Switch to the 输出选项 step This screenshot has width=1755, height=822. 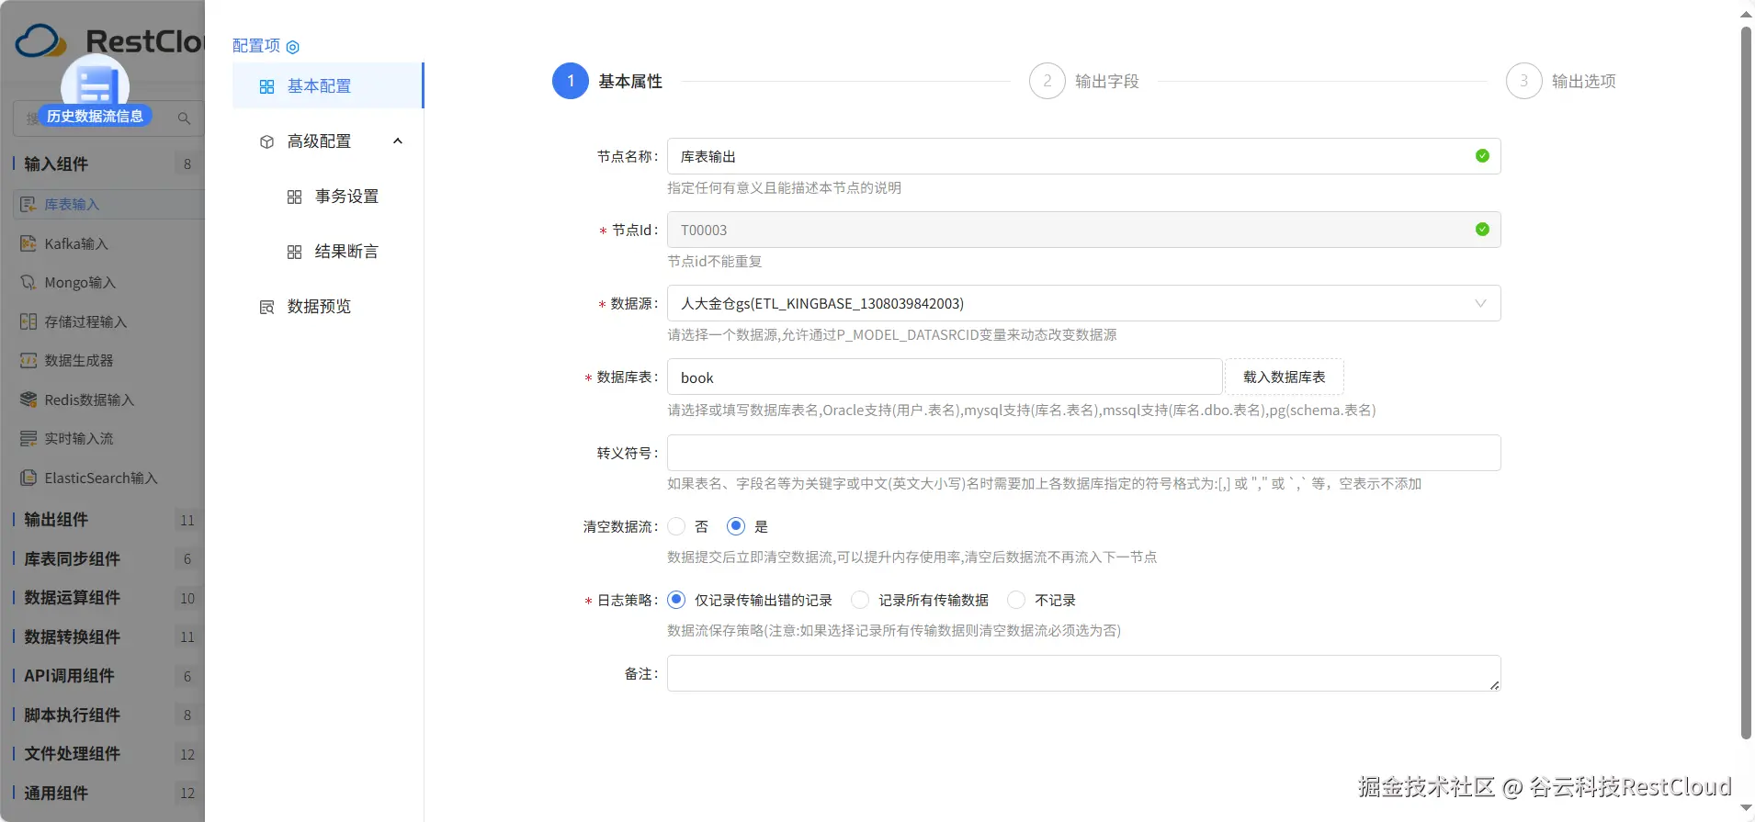tap(1584, 81)
